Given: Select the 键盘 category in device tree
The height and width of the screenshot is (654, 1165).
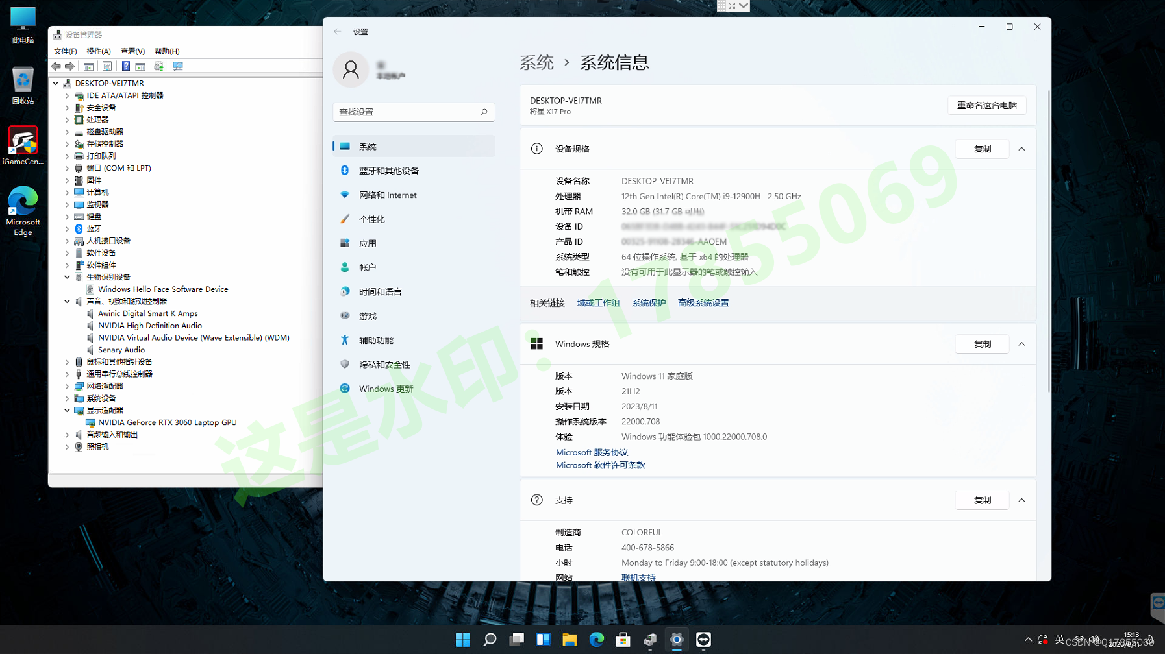Looking at the screenshot, I should (94, 217).
